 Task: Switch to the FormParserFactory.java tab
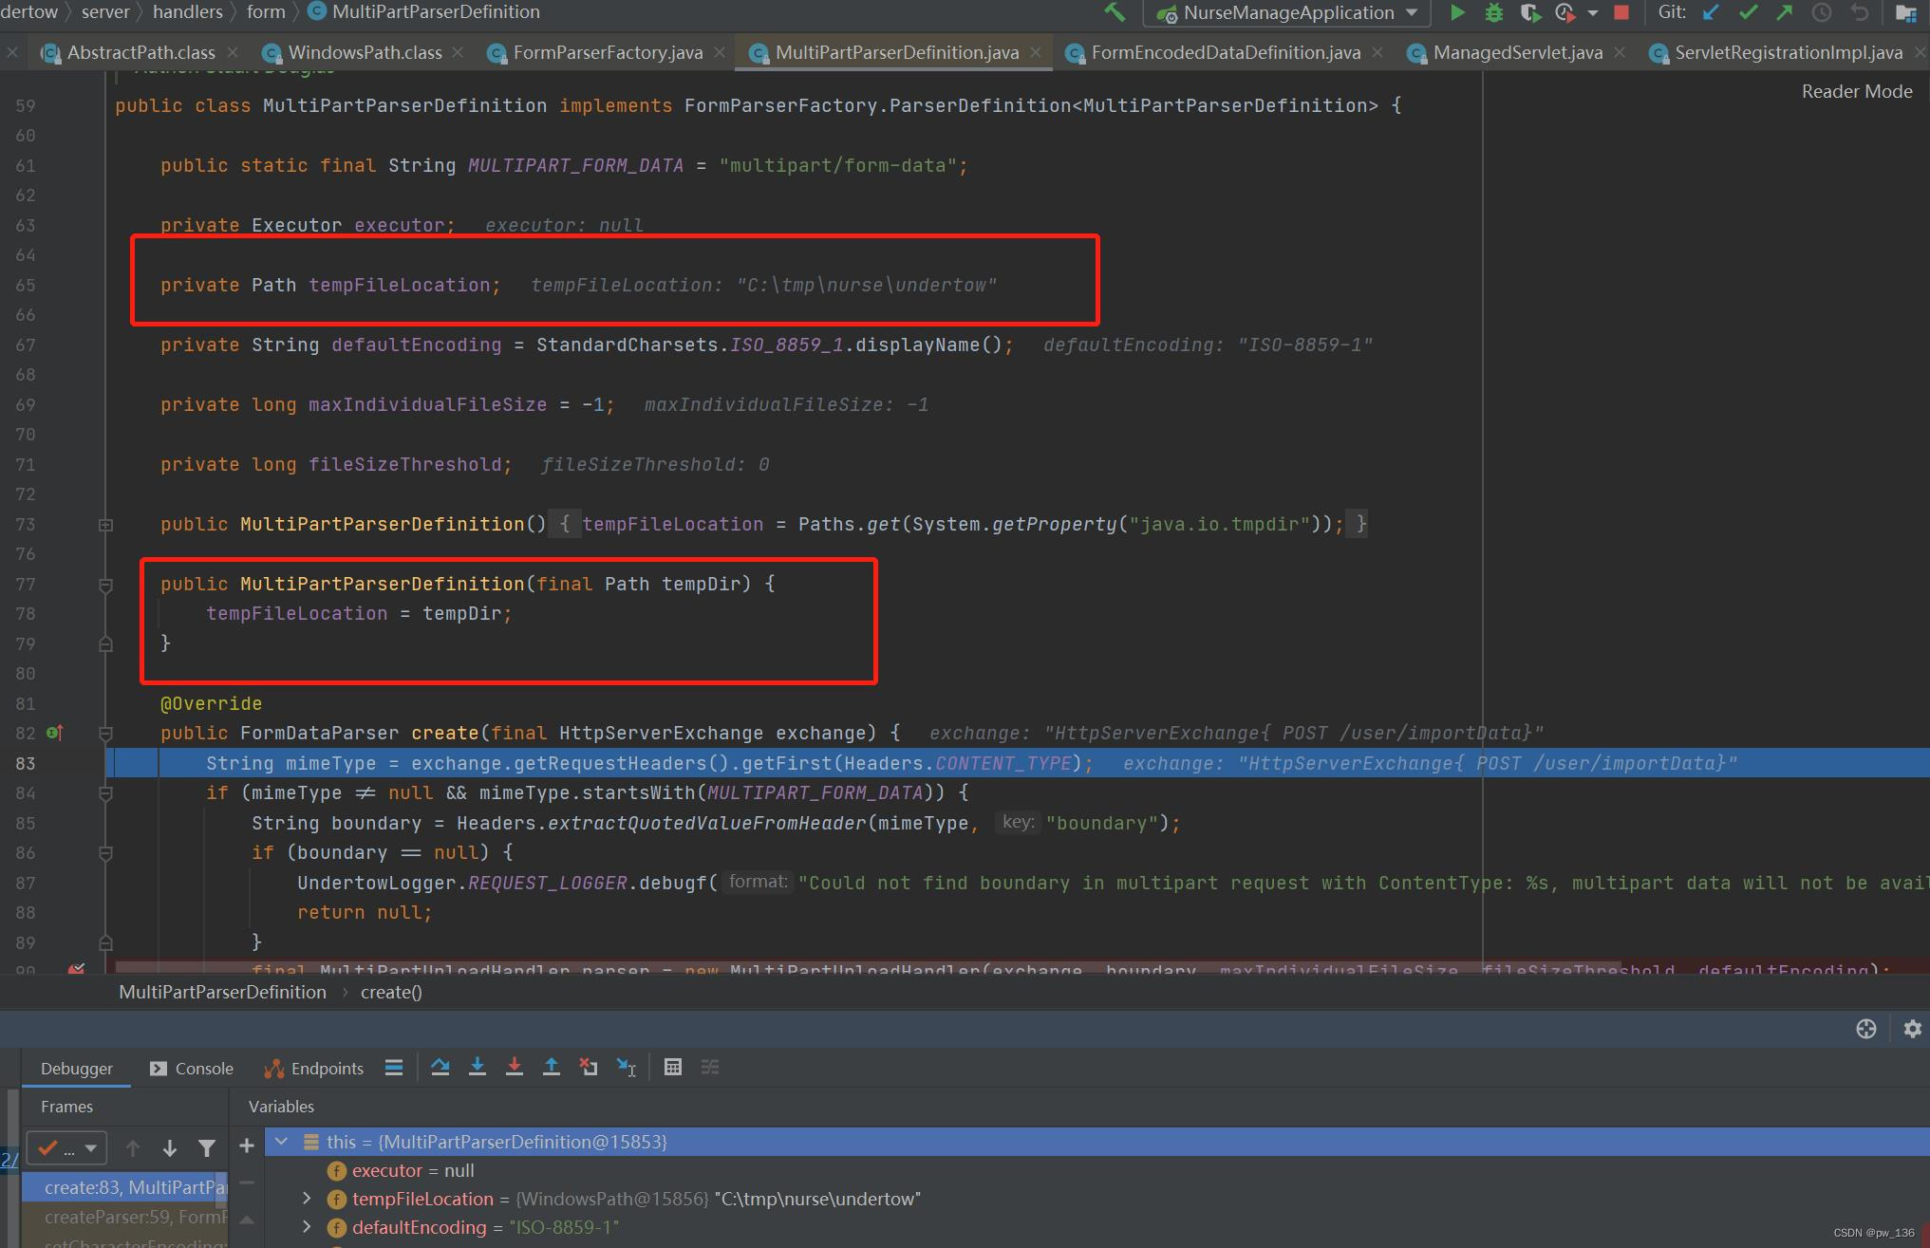[608, 52]
